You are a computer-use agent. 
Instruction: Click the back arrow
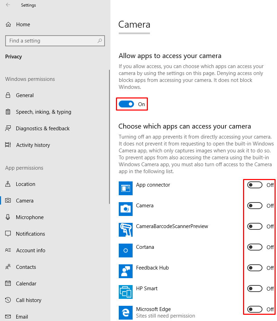(8, 5)
